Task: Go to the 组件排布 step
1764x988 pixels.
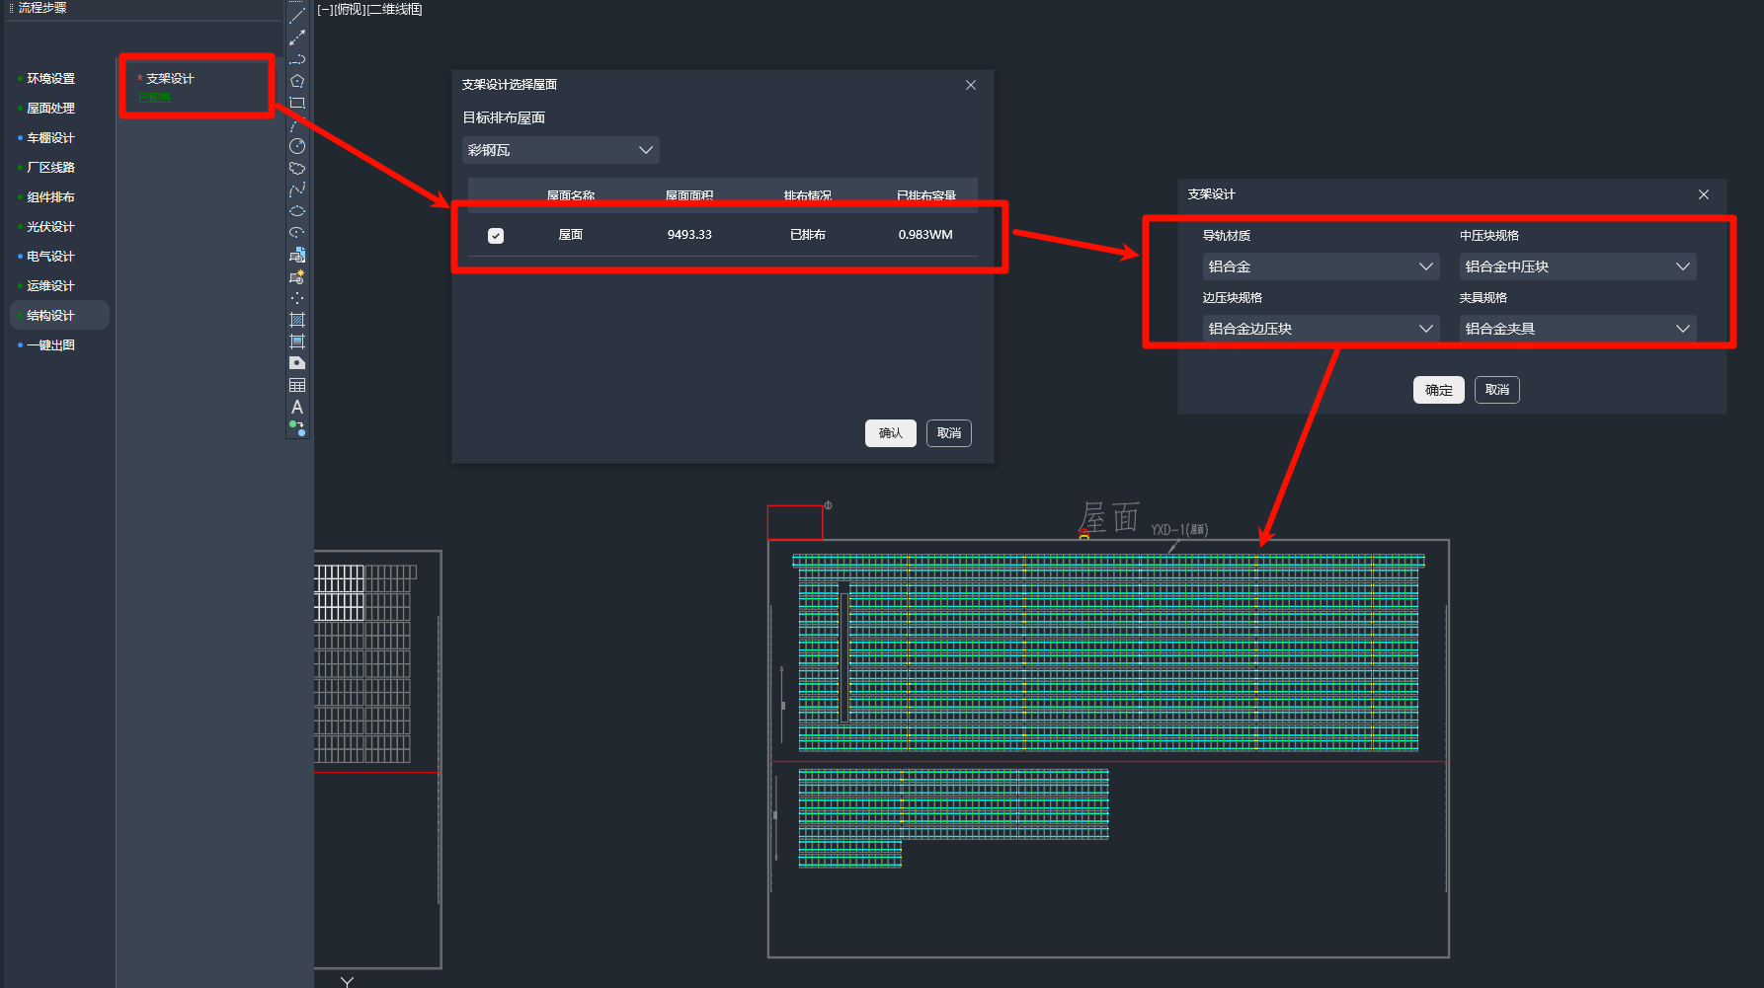Action: [50, 197]
